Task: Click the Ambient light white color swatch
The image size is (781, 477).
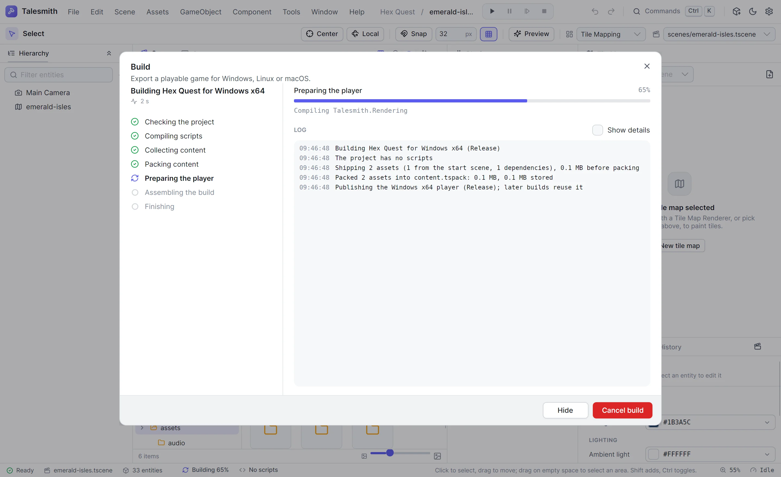Action: 654,454
